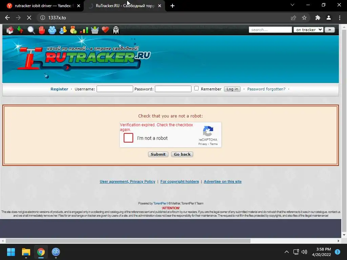The width and height of the screenshot is (347, 260).
Task: Open Windows Start menu
Action: coord(11,252)
